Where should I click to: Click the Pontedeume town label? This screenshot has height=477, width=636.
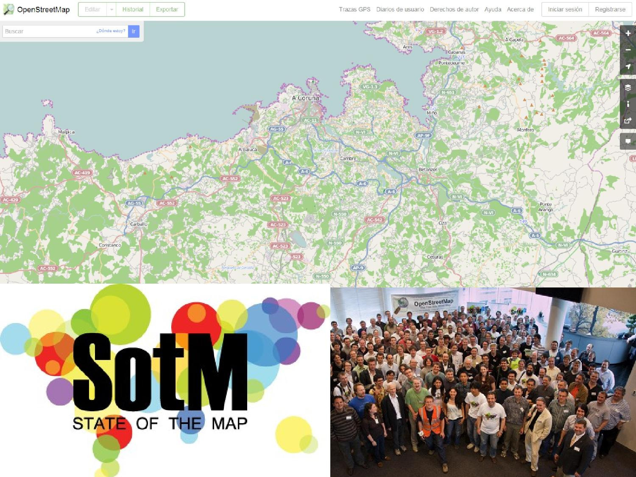(452, 63)
